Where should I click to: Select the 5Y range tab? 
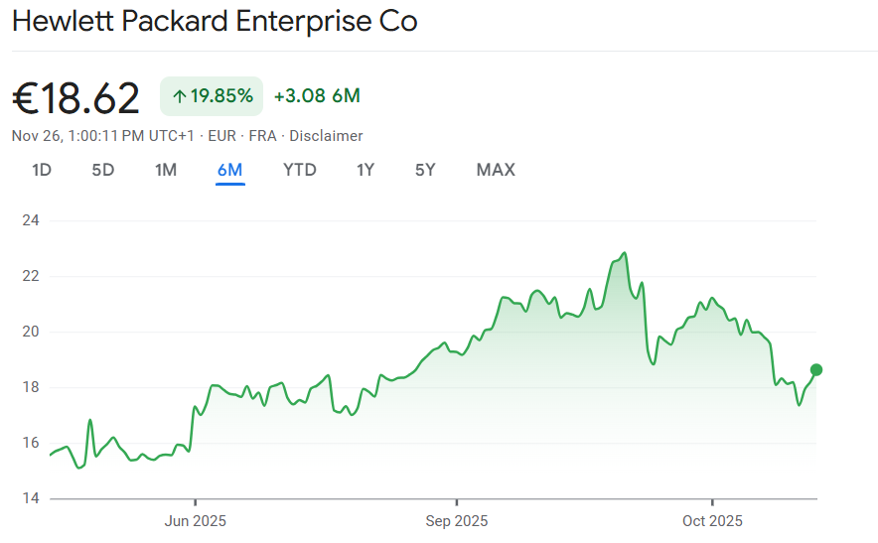425,170
